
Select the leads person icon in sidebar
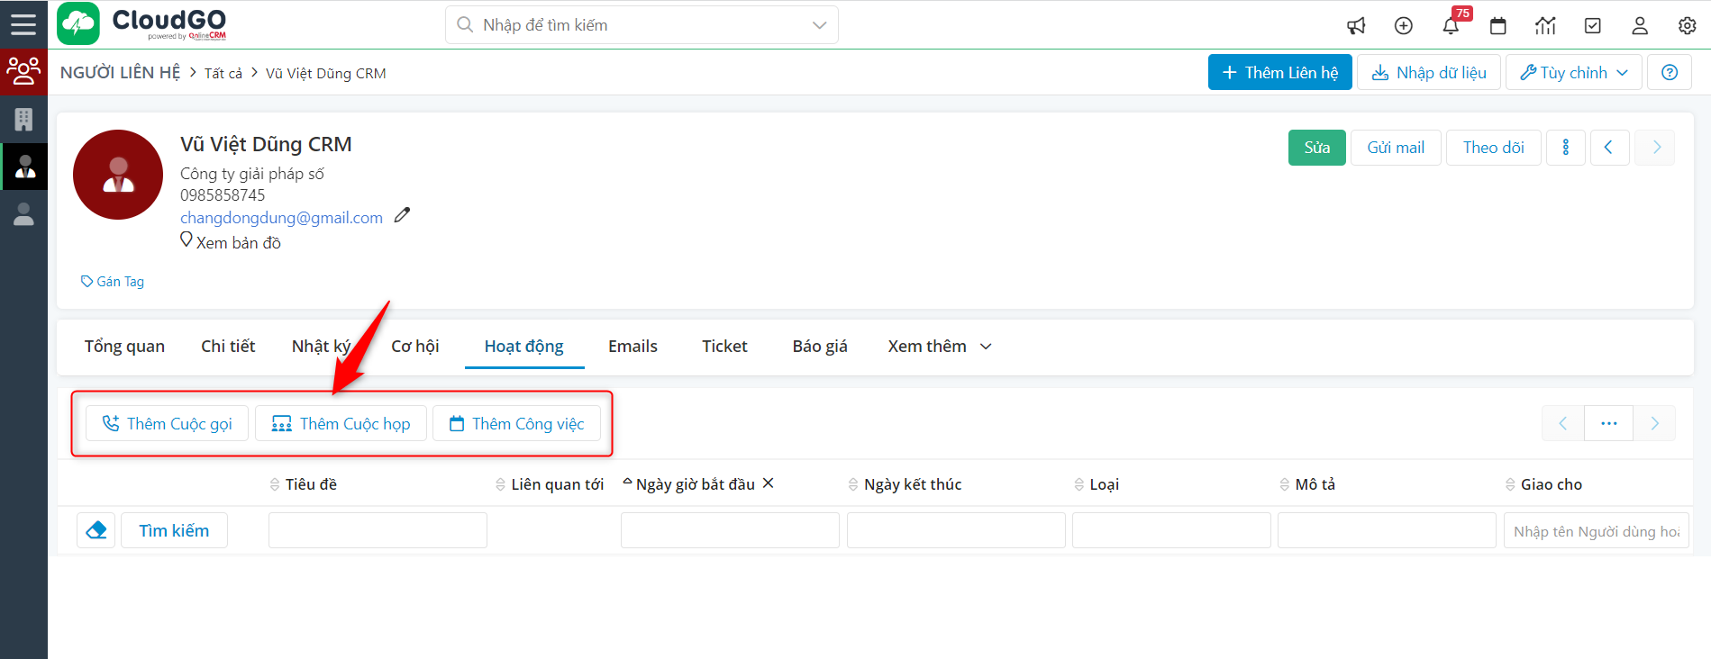click(23, 214)
